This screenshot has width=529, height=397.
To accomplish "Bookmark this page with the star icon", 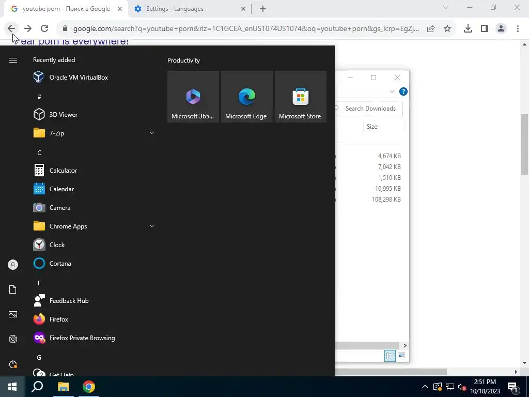I will pyautogui.click(x=447, y=29).
